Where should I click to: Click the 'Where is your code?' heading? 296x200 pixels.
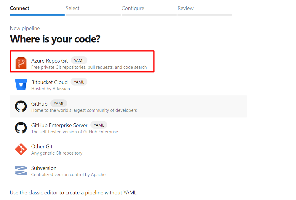tap(55, 39)
